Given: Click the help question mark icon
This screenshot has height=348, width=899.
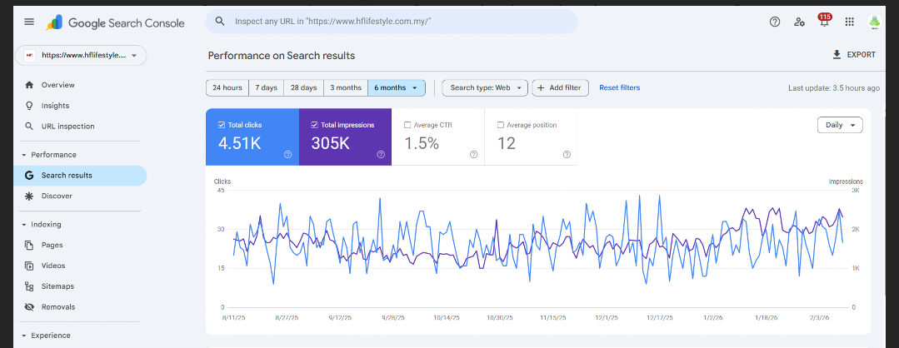Looking at the screenshot, I should click(775, 22).
